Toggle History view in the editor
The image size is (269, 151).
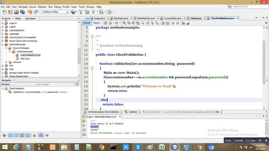tap(97, 23)
